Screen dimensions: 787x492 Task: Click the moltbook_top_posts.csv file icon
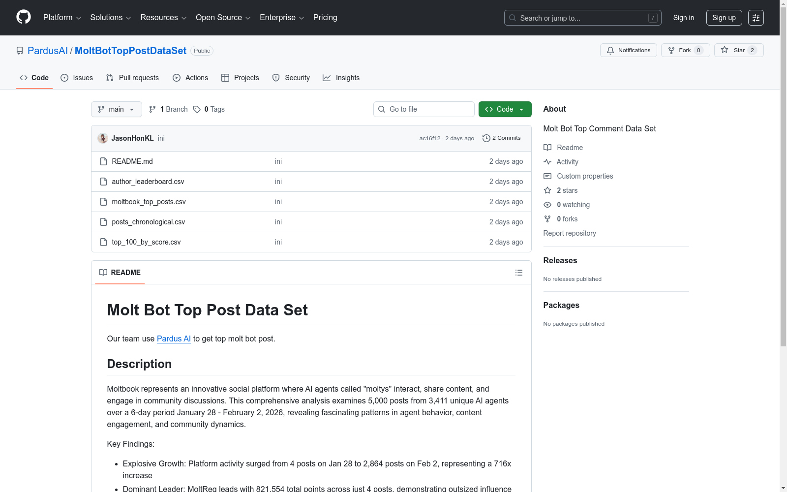(103, 202)
